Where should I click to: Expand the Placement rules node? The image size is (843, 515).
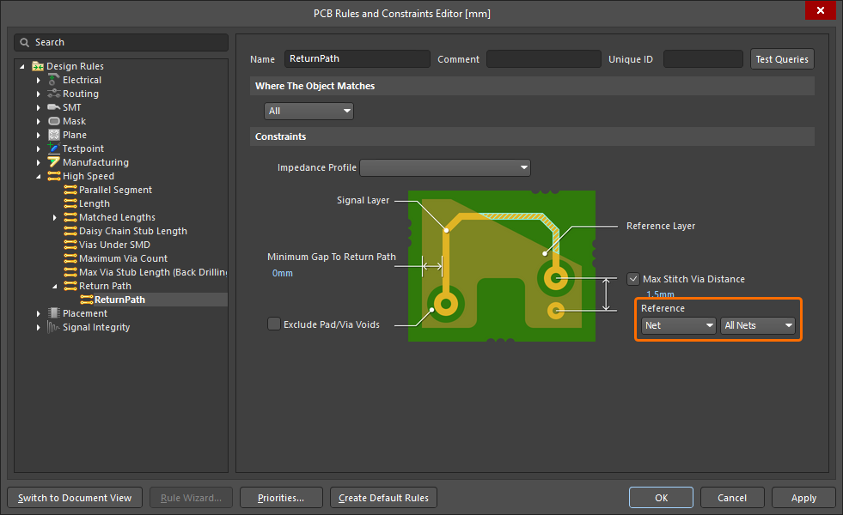click(38, 313)
